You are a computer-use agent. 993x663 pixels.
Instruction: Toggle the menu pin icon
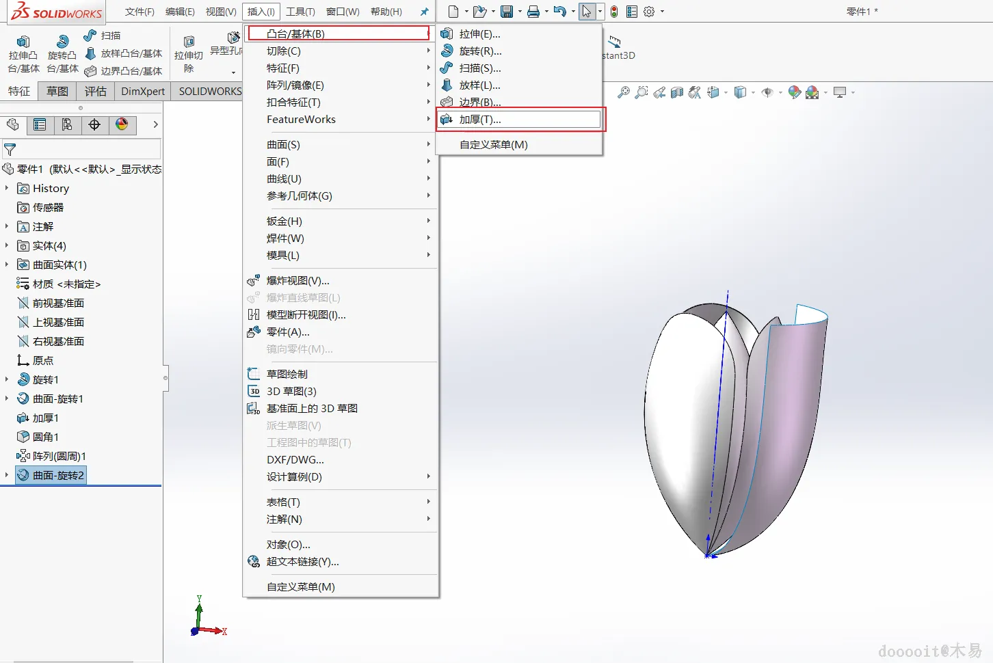424,12
